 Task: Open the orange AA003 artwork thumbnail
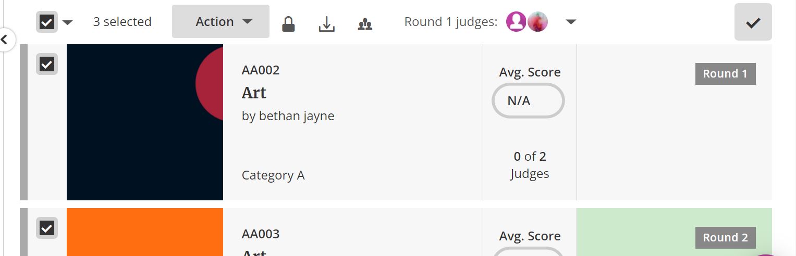pos(144,232)
